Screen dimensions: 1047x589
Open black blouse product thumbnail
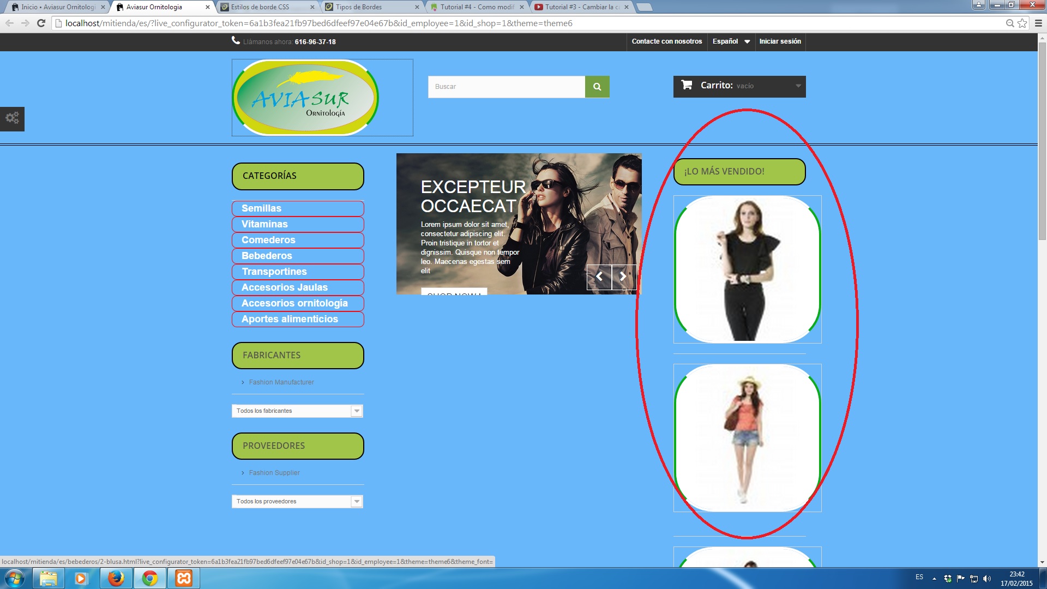click(x=747, y=269)
